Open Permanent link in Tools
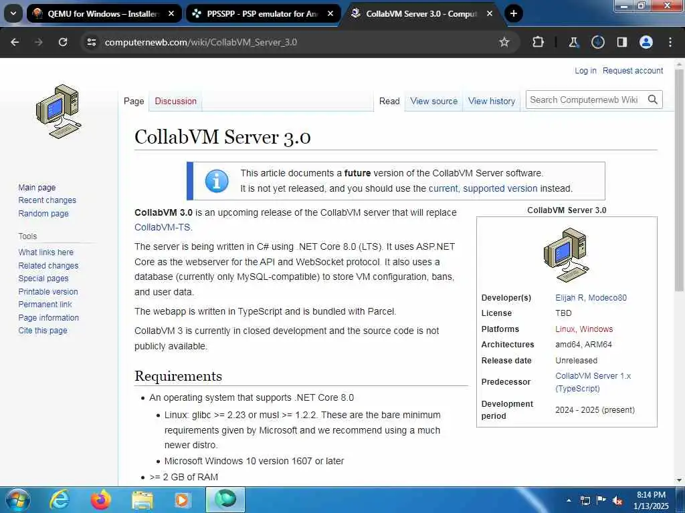 (45, 305)
